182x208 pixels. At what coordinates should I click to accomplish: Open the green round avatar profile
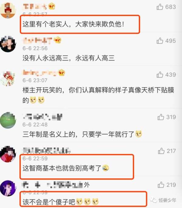[x=8, y=120]
